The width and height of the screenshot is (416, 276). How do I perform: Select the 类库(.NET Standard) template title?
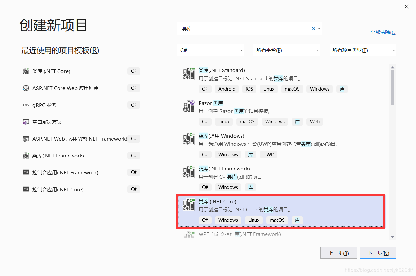point(222,70)
